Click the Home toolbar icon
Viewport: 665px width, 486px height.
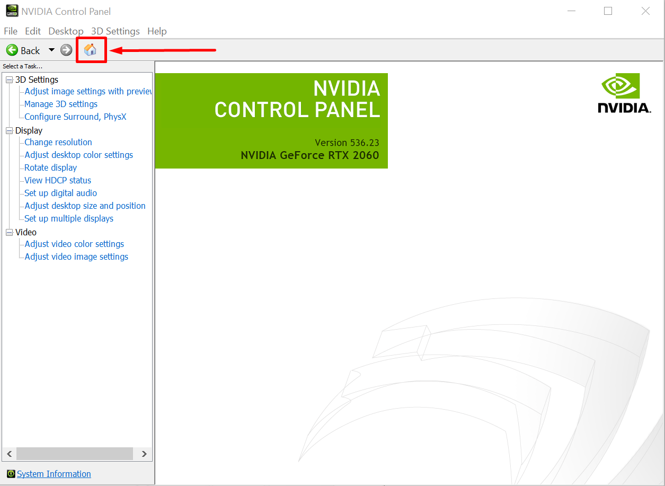[90, 49]
